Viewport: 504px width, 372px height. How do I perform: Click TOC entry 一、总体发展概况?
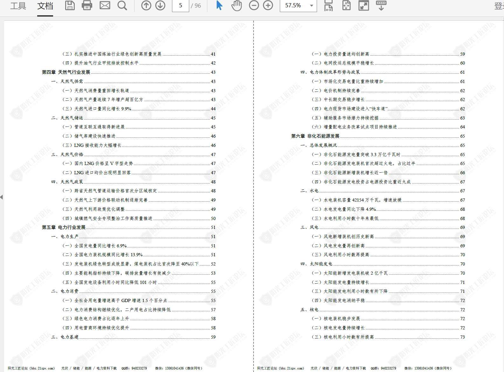383,145
